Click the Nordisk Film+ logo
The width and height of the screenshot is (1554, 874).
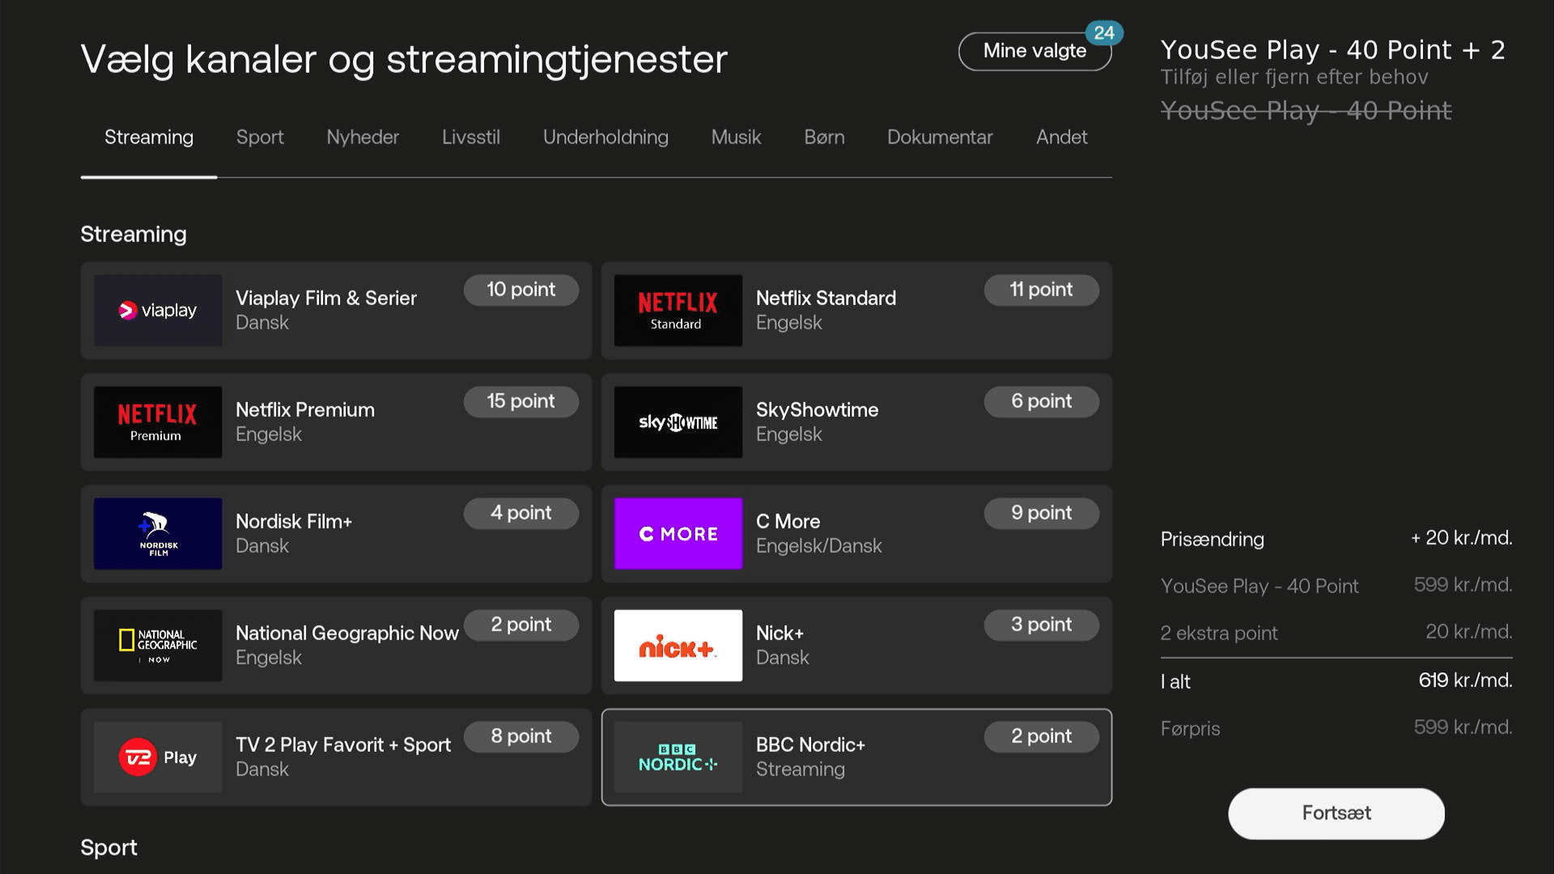(x=158, y=534)
